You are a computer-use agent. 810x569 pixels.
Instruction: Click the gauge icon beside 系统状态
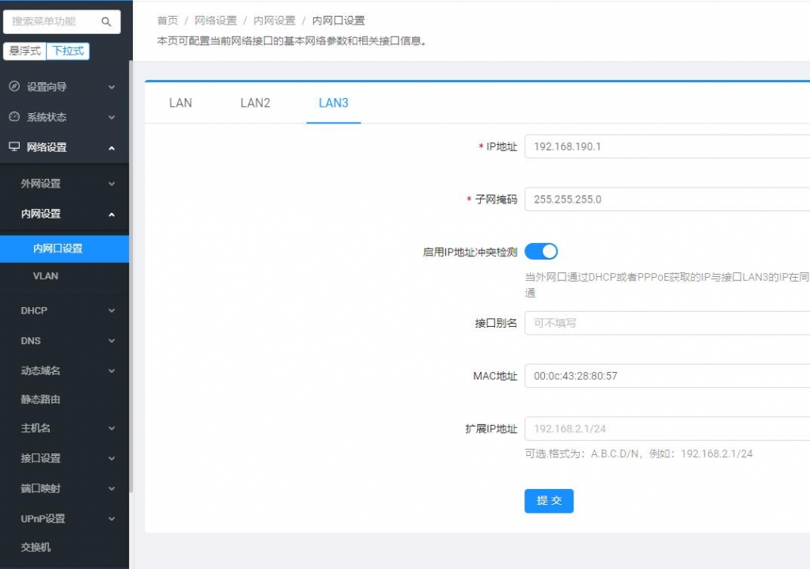[14, 117]
